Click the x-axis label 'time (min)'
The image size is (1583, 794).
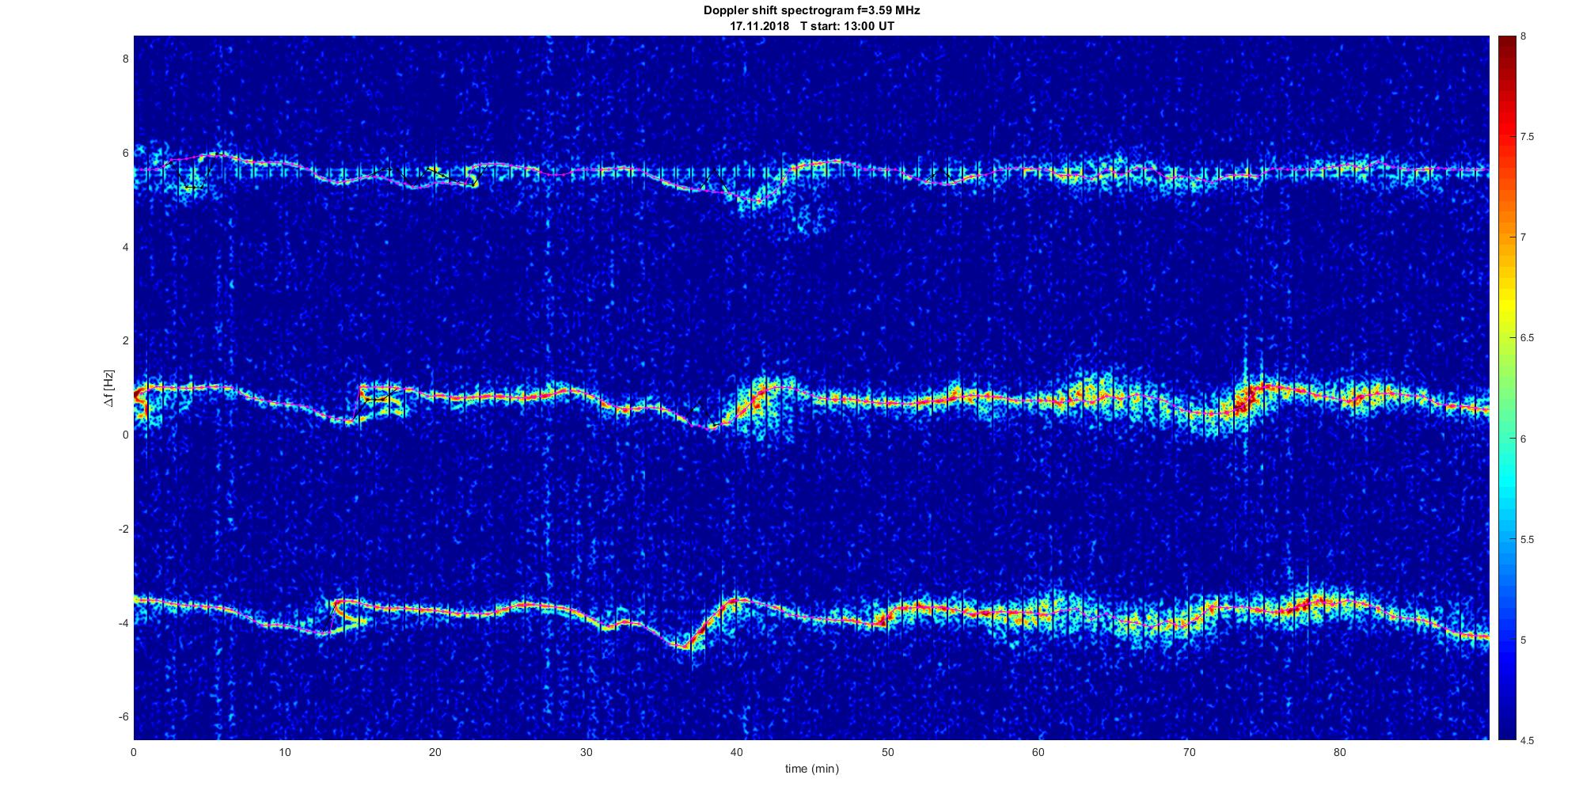point(811,769)
